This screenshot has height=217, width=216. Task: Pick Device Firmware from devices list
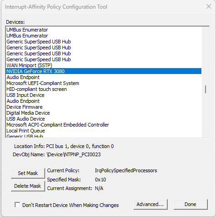pos(103,107)
